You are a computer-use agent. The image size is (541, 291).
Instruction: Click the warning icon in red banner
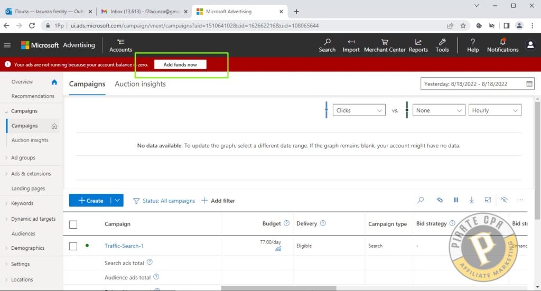7,64
